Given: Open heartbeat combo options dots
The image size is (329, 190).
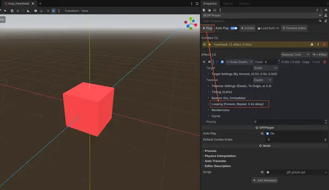Looking at the screenshot, I should [x=318, y=44].
